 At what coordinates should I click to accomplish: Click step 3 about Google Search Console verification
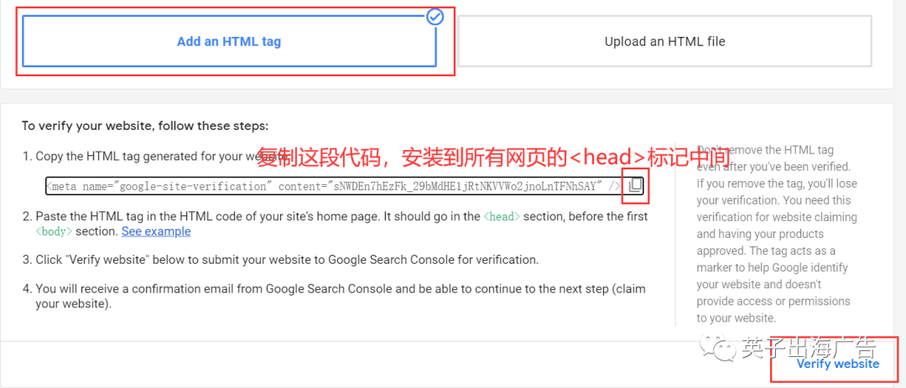pyautogui.click(x=281, y=260)
